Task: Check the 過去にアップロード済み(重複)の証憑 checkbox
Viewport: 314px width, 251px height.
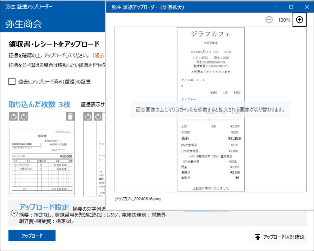Action: [12, 82]
